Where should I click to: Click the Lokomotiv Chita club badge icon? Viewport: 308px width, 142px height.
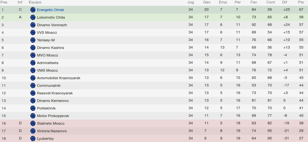click(x=33, y=17)
